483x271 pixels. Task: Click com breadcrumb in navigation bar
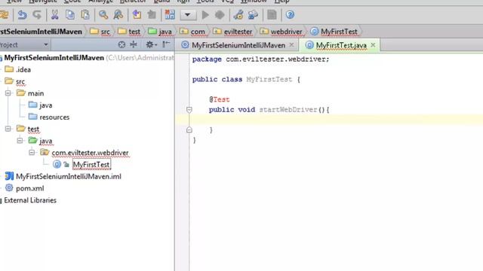click(192, 32)
